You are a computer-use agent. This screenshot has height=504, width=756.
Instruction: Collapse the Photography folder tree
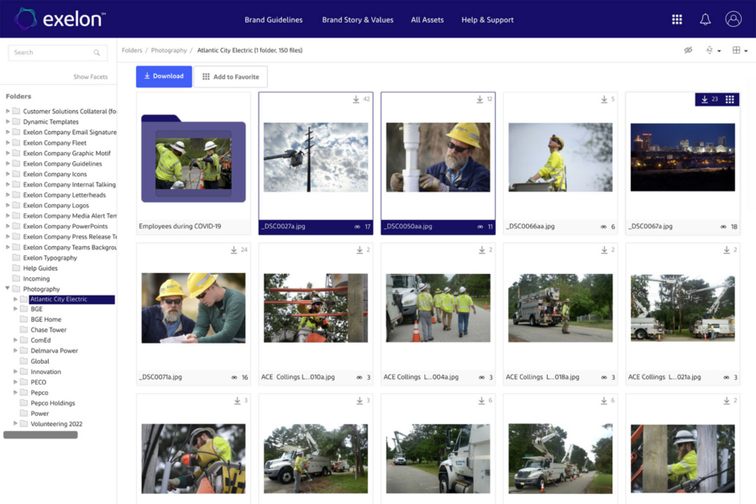point(8,288)
